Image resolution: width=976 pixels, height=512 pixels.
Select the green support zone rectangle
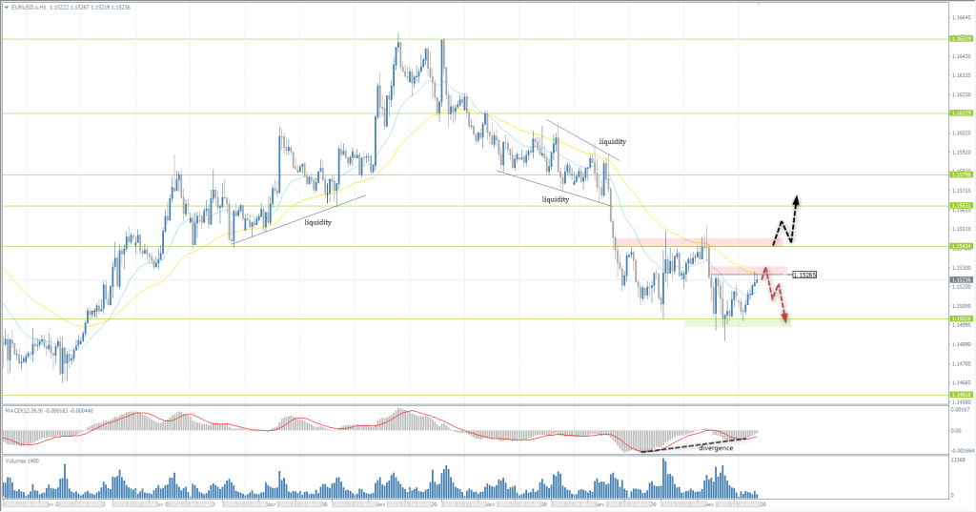point(736,323)
